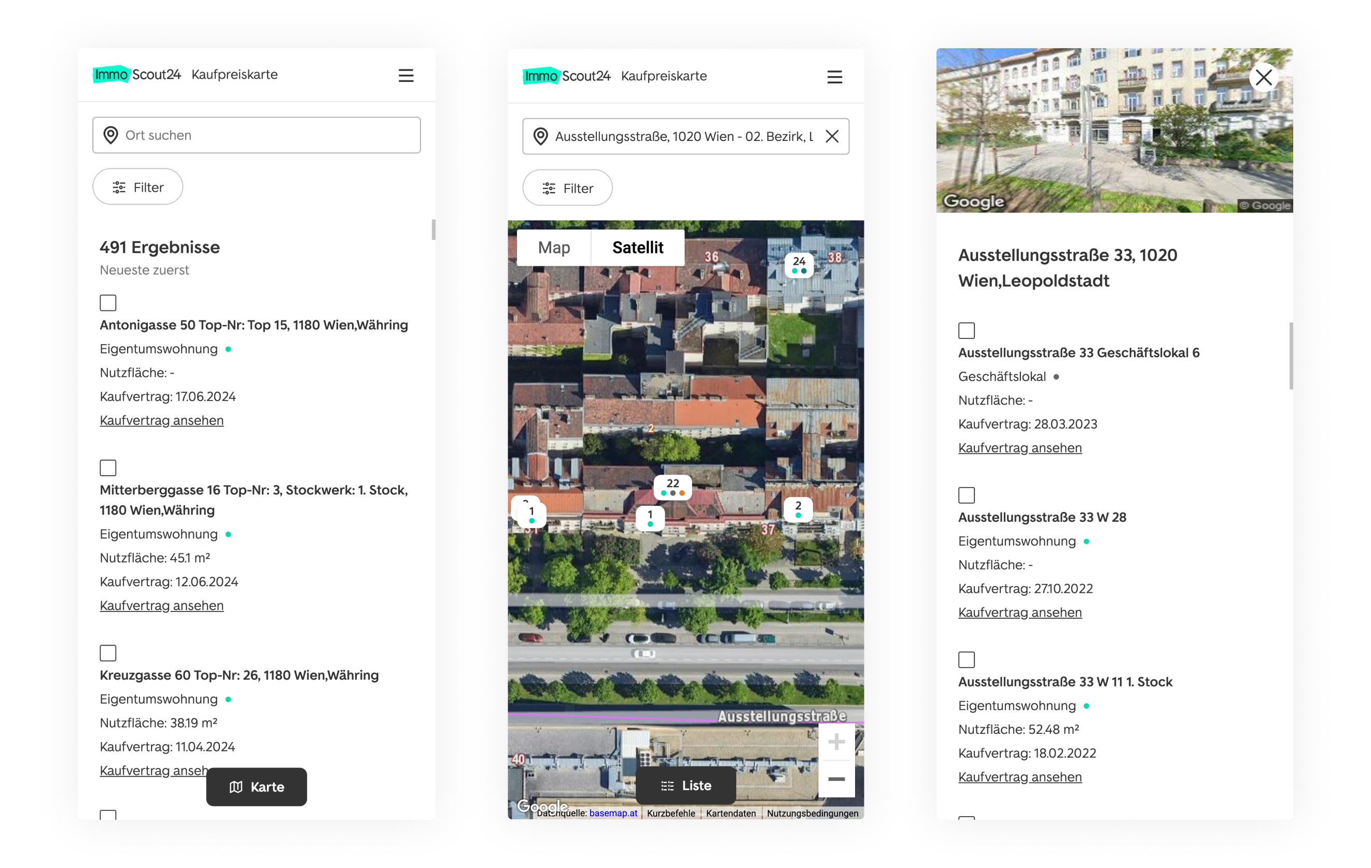The width and height of the screenshot is (1371, 868).
Task: Click ImmoScout24 logo in left panel
Action: (x=137, y=75)
